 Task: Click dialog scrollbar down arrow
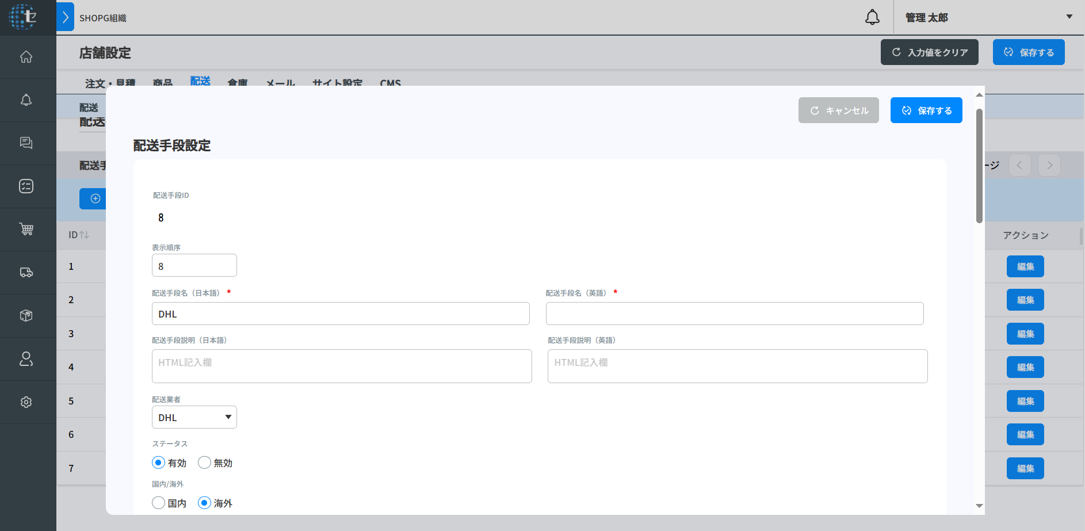pos(979,506)
